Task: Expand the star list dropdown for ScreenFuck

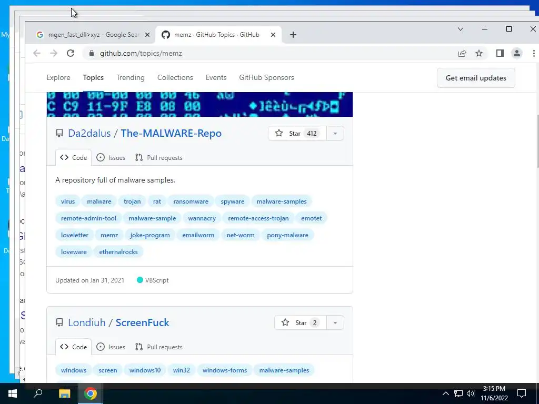Action: pyautogui.click(x=335, y=322)
